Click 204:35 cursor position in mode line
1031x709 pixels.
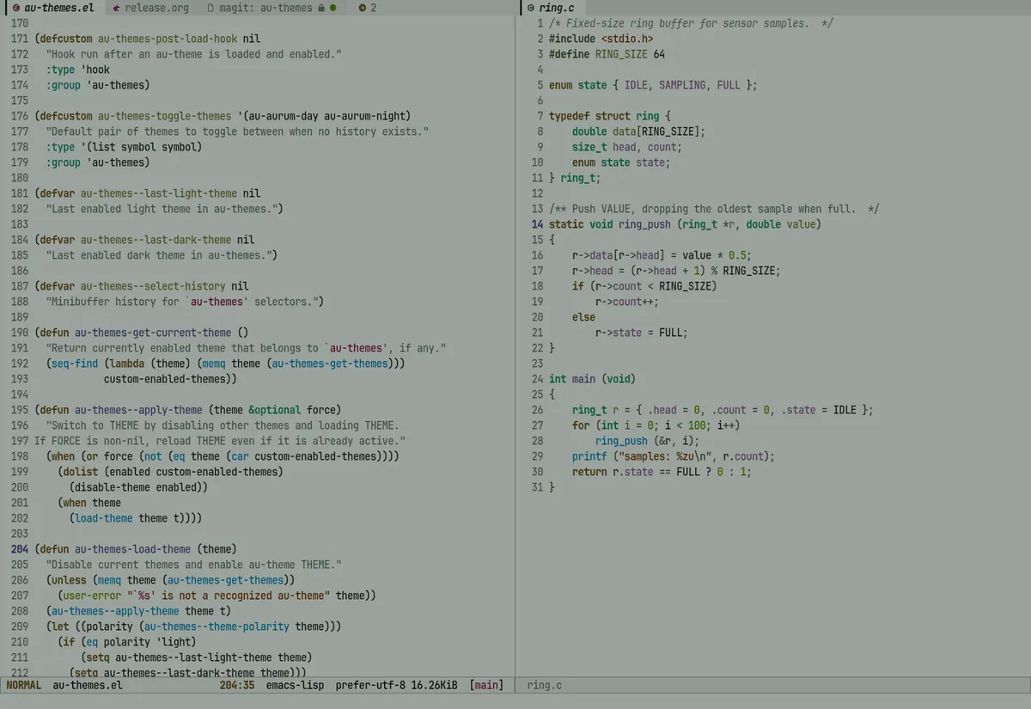click(x=237, y=685)
